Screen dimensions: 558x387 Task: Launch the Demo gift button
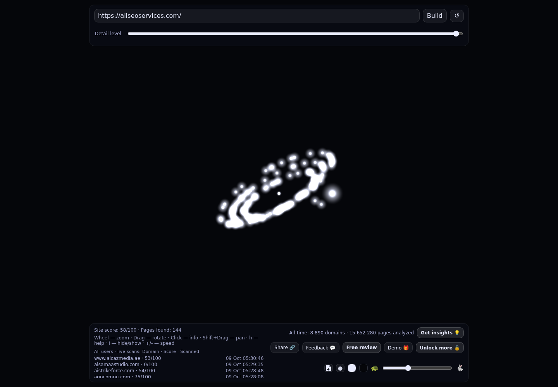(x=398, y=348)
